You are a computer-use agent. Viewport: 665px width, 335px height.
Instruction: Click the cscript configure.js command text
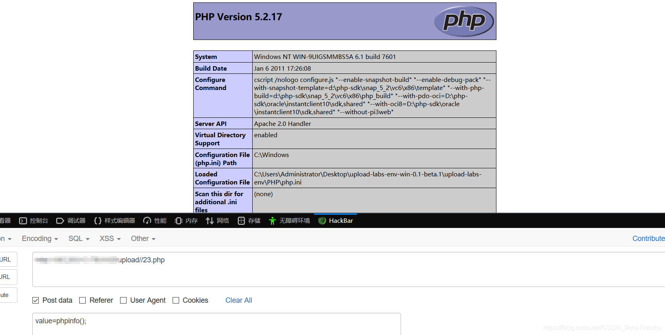(372, 96)
